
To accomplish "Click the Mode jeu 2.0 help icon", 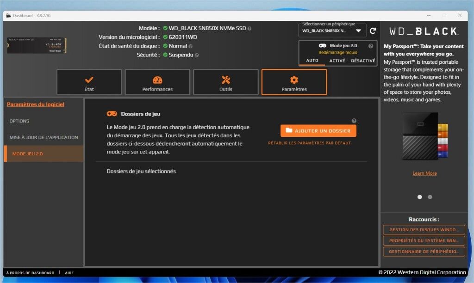I will (371, 46).
